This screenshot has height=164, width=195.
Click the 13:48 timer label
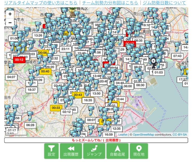[x=96, y=76]
